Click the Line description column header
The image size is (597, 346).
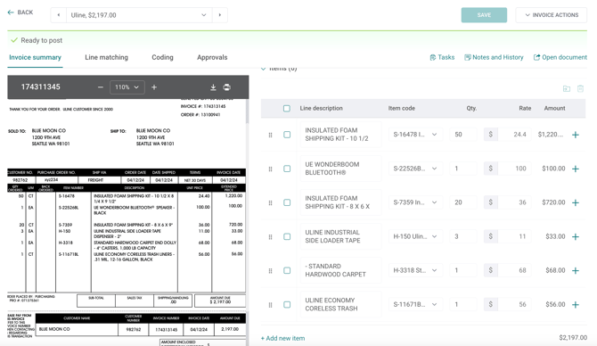click(x=321, y=108)
